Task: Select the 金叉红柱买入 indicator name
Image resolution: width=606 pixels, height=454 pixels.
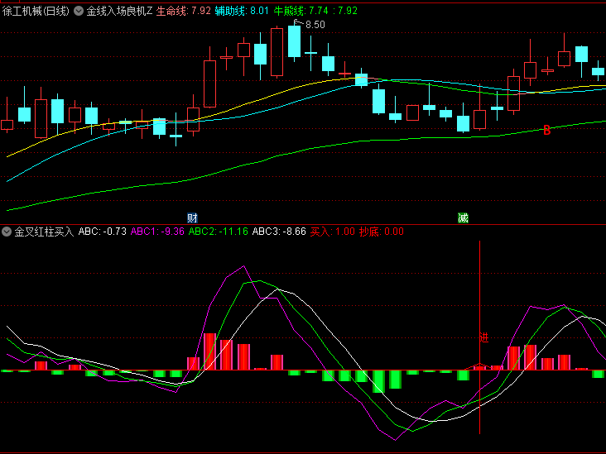Action: tap(44, 232)
